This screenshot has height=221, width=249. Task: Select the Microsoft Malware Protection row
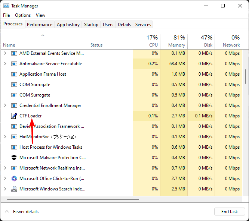122,158
